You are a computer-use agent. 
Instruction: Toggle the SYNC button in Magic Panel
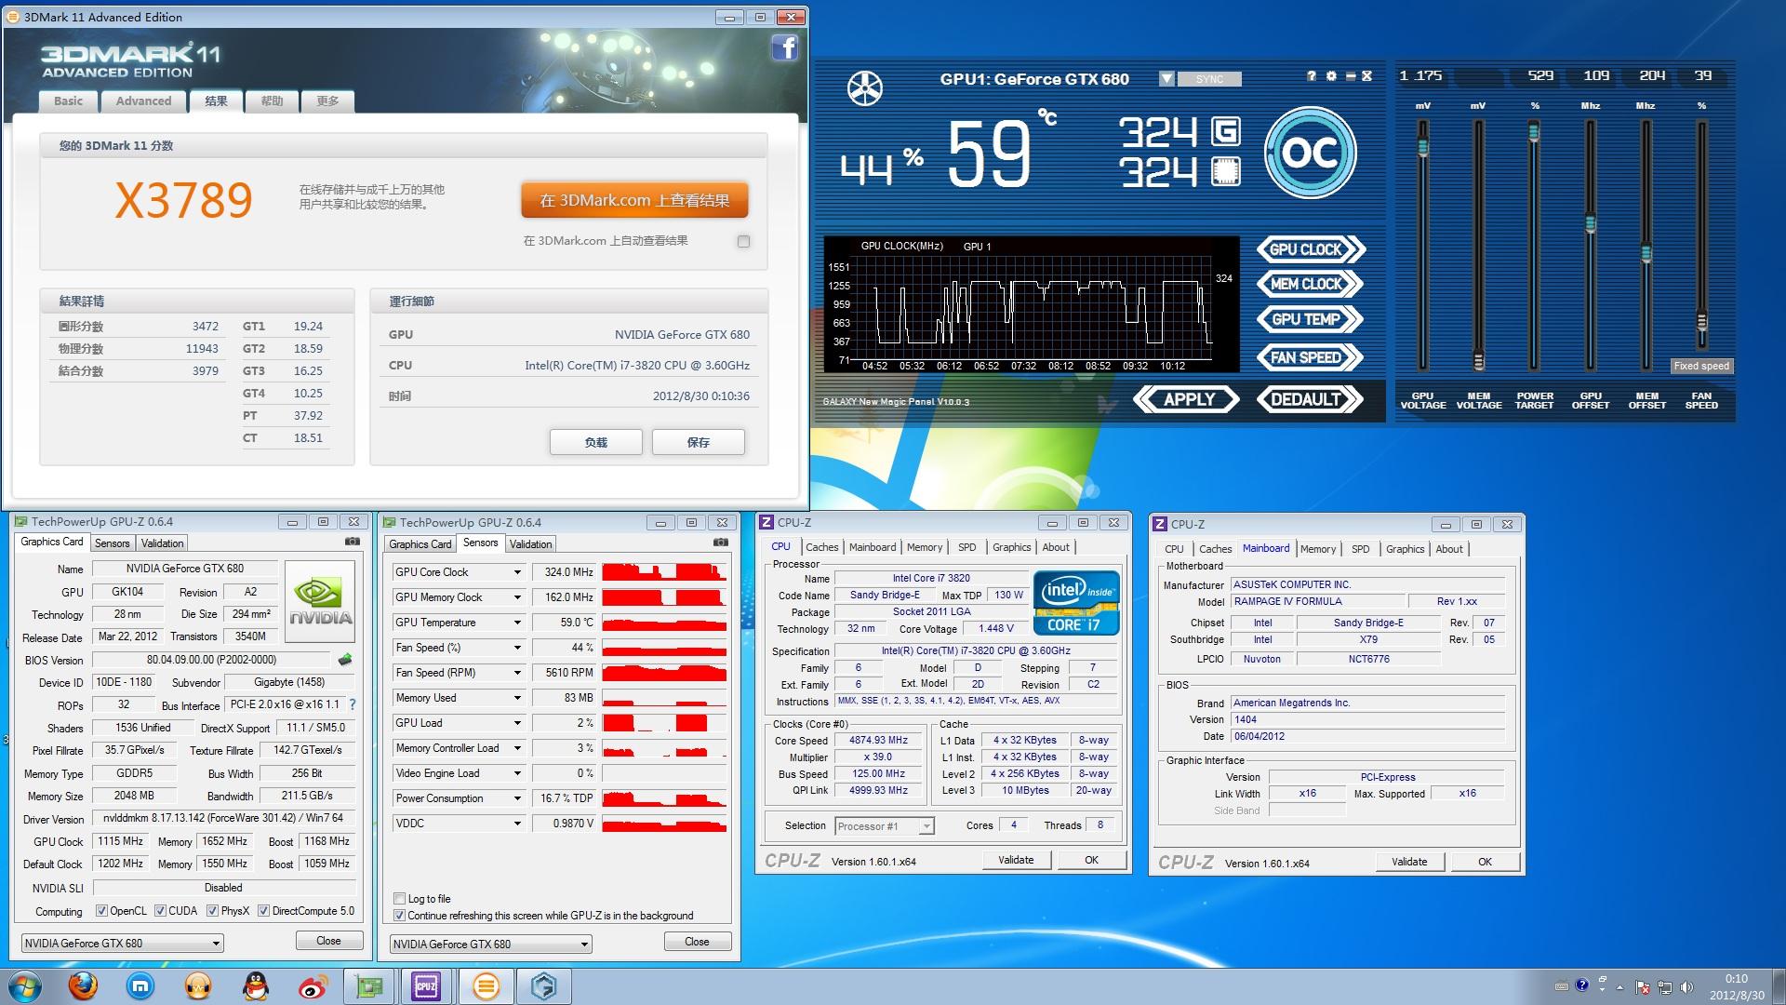coord(1209,79)
